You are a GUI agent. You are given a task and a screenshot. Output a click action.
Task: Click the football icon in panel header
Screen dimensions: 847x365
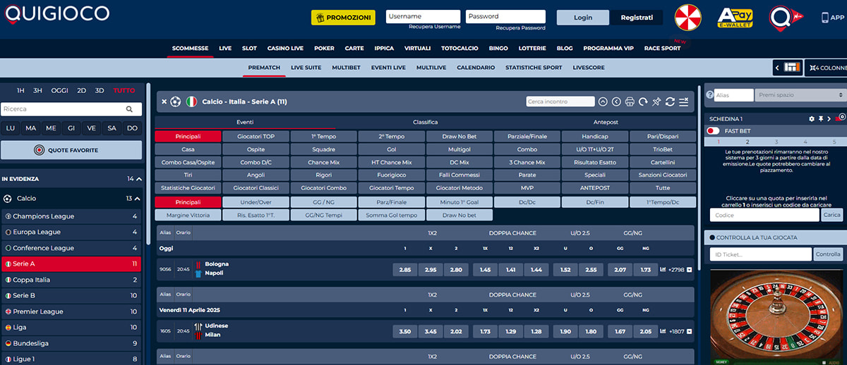pyautogui.click(x=176, y=101)
